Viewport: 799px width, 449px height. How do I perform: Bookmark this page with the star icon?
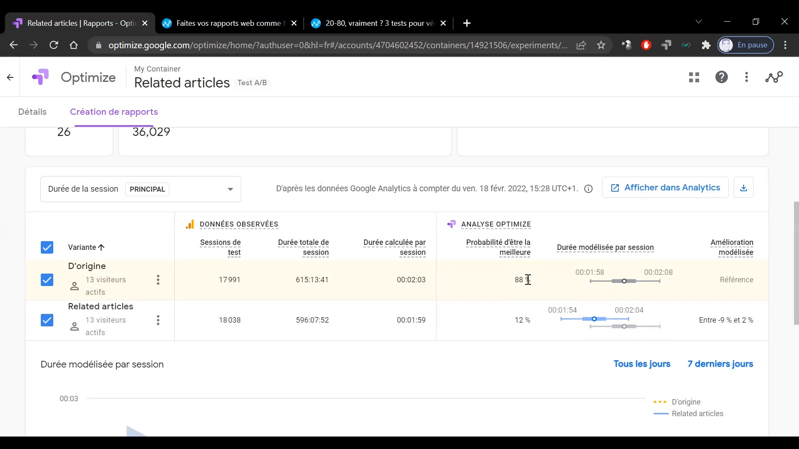pyautogui.click(x=601, y=45)
